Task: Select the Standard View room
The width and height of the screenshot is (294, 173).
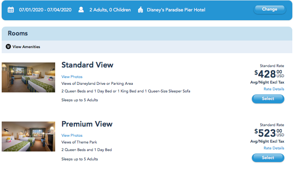Action: click(268, 99)
